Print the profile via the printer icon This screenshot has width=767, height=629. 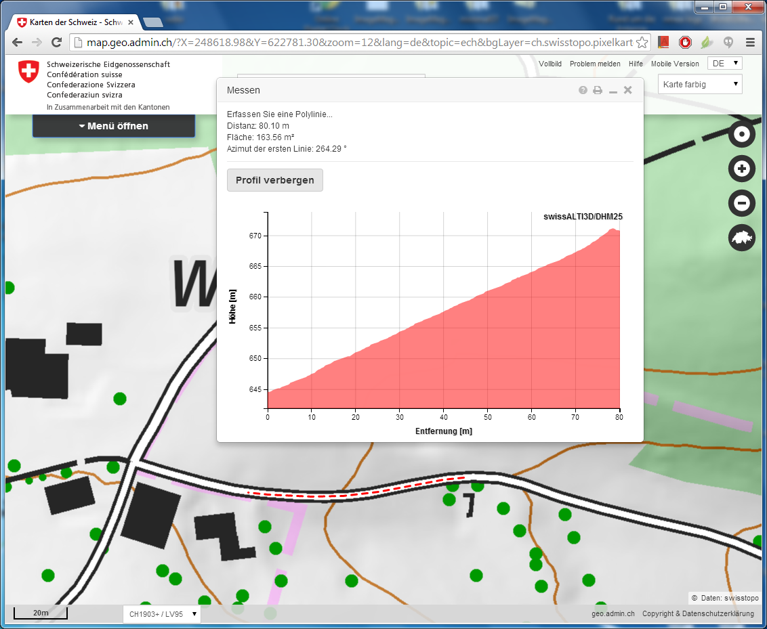pos(598,90)
